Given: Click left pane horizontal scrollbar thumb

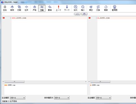Looking at the screenshot, I should tap(14, 82).
